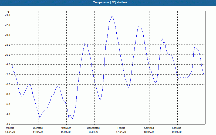Click the 2,0 axis value
The height and width of the screenshot is (135, 216).
[8, 124]
